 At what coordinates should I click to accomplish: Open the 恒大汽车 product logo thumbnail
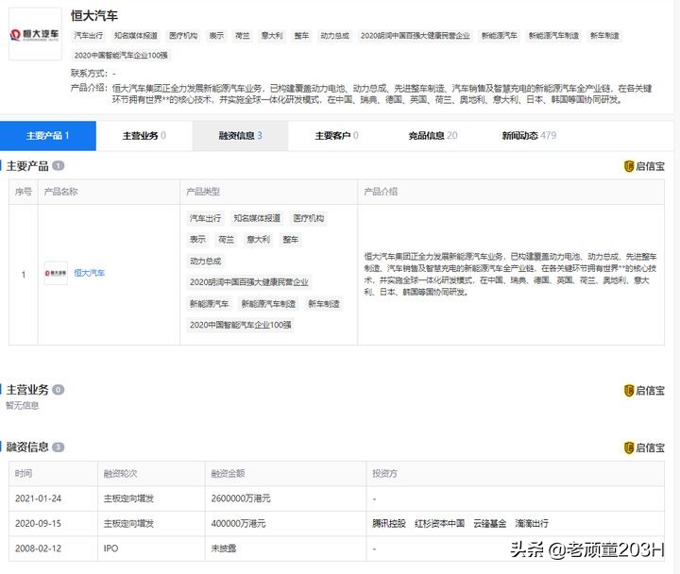[56, 274]
